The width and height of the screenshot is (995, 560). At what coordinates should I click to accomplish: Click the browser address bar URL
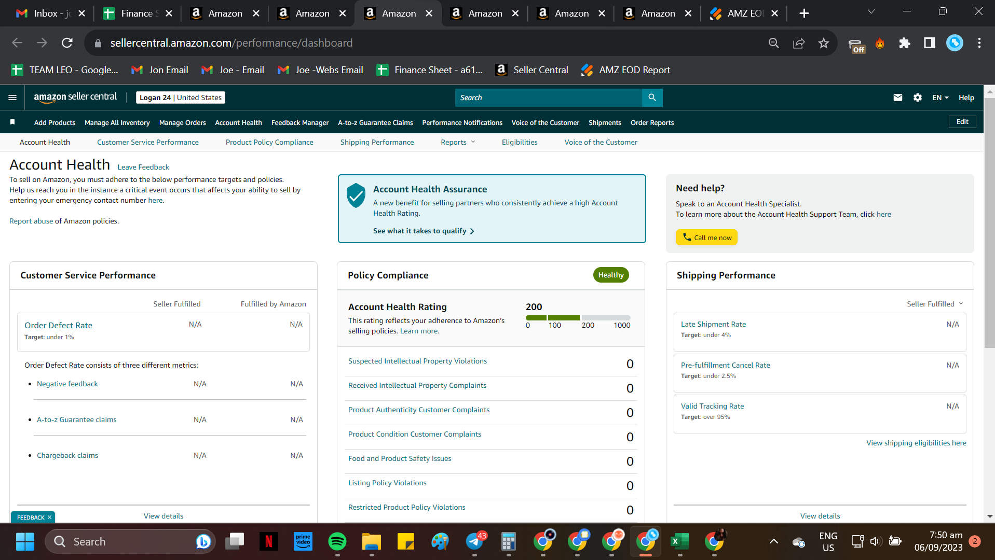[x=231, y=43]
